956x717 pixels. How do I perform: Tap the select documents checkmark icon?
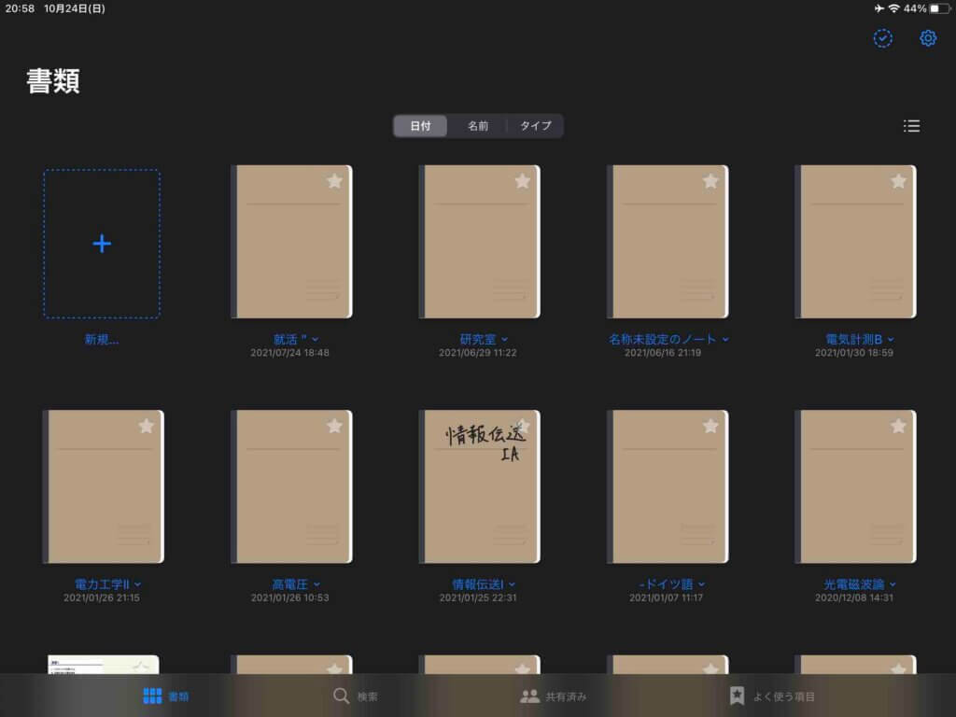[882, 38]
